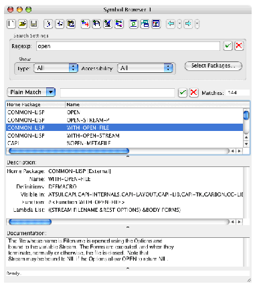Click the Ready status bar text
Image resolution: width=257 pixels, height=288 pixels.
click(x=13, y=273)
